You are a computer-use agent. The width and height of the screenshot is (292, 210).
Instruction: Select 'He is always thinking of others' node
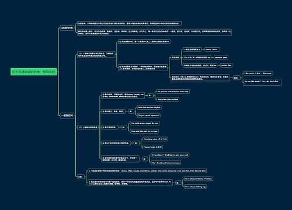[x=199, y=179]
